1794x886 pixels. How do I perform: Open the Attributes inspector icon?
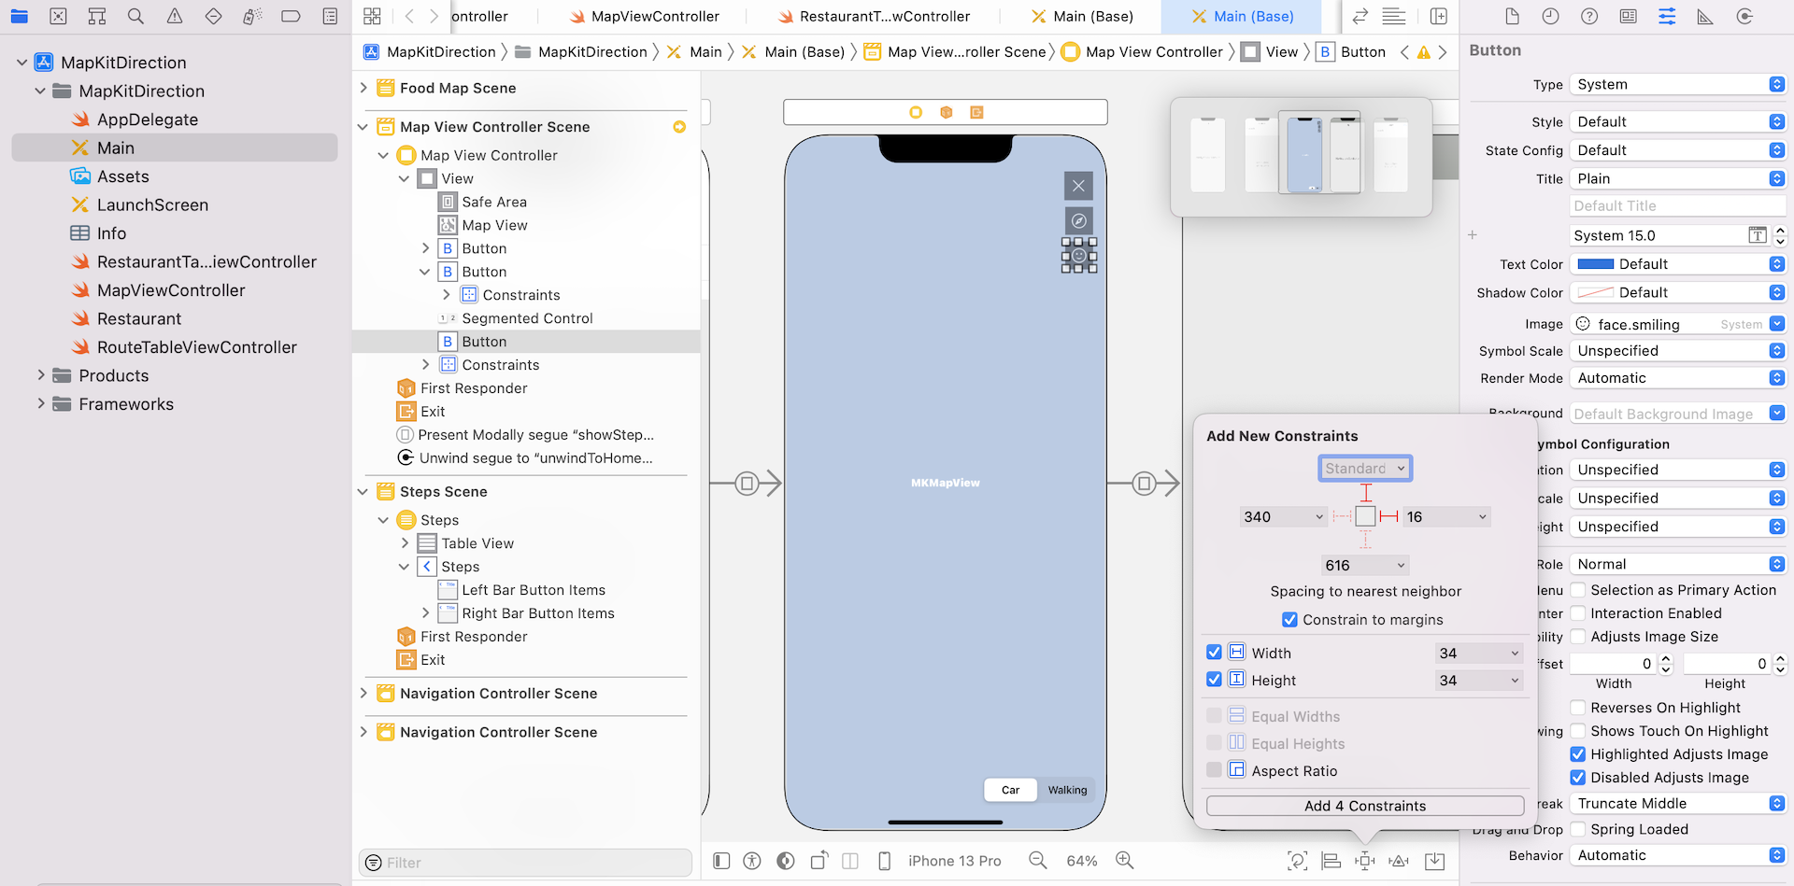pos(1667,17)
